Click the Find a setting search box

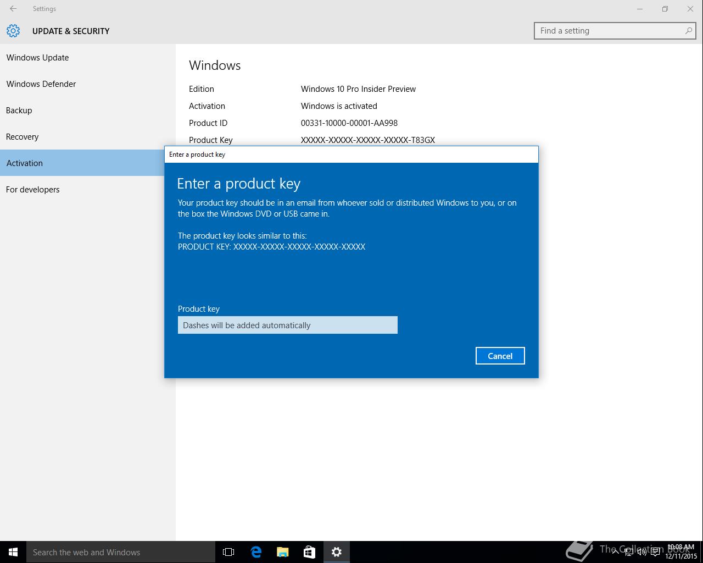(615, 31)
